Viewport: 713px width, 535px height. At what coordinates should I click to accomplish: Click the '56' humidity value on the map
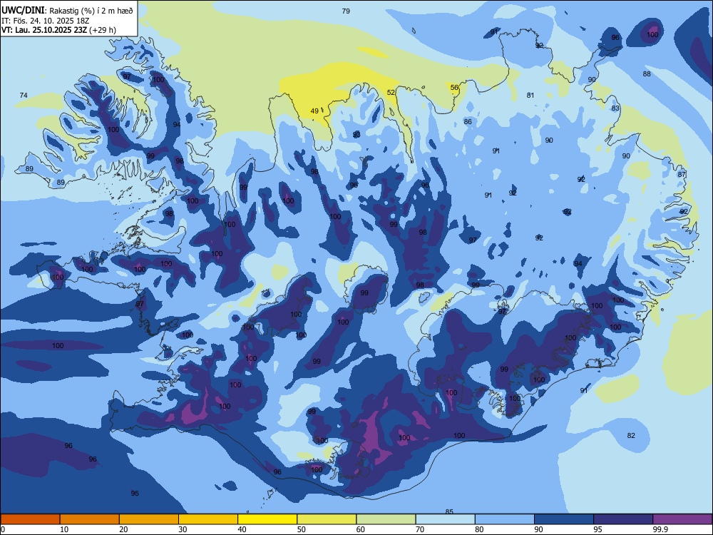point(454,87)
